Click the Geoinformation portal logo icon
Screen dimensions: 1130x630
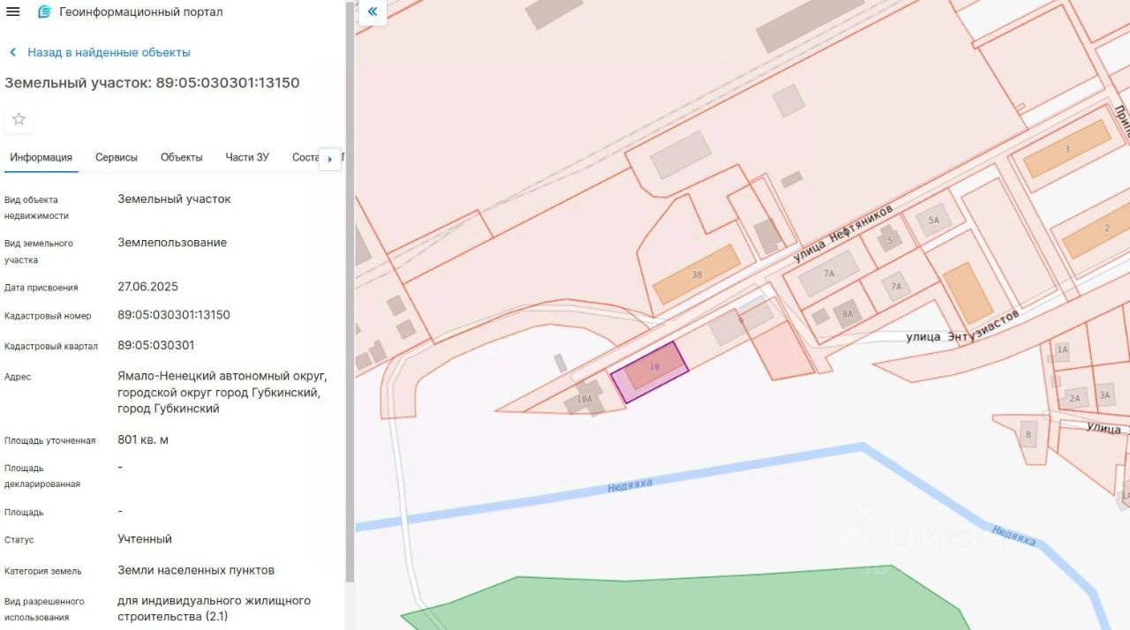tap(44, 11)
